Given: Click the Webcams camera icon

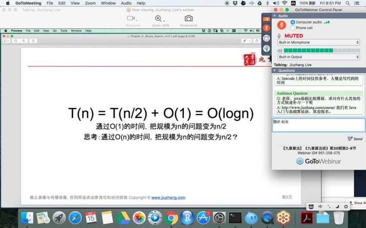Looking at the screenshot, I should point(131,18).
